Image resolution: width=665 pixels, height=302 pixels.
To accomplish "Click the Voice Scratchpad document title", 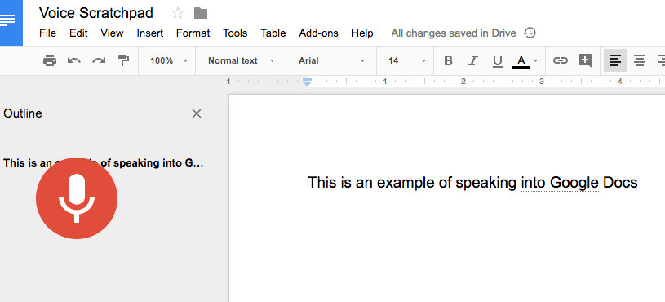I will pyautogui.click(x=96, y=13).
